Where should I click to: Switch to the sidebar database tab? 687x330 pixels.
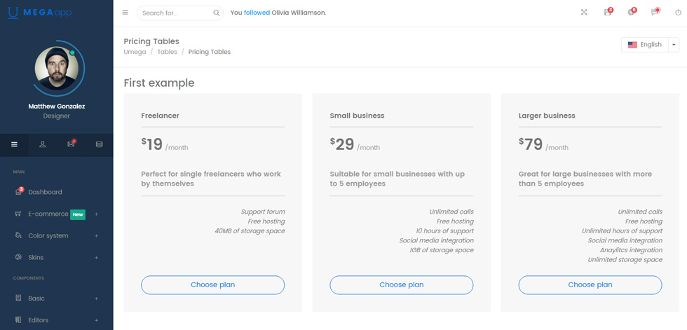coord(99,144)
